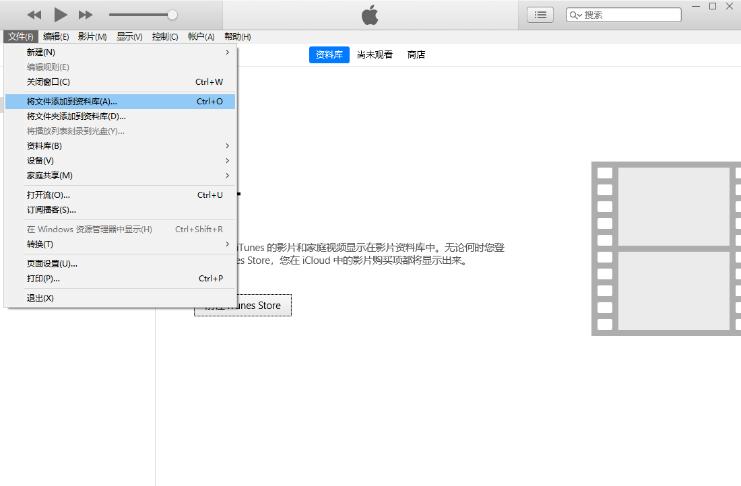Viewport: 741px width, 486px height.
Task: Click the iTunes Store button
Action: coord(243,305)
